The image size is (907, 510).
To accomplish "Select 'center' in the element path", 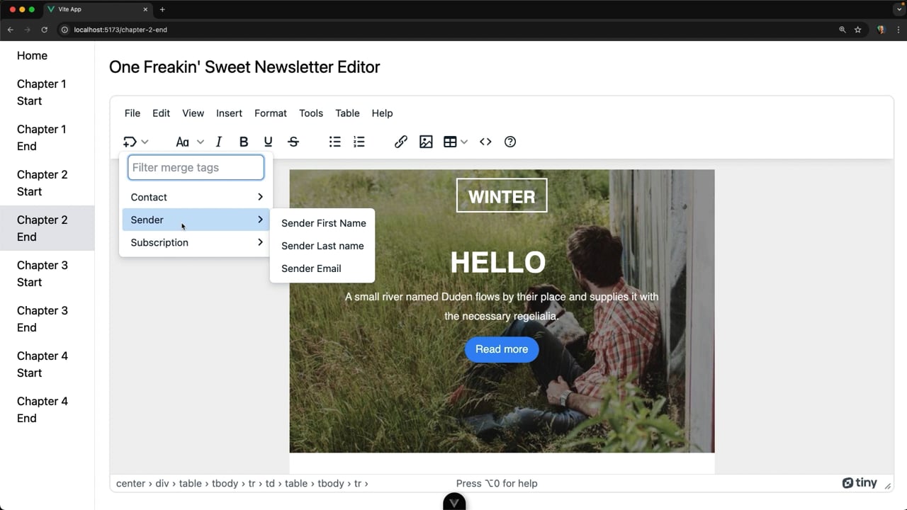I will pos(130,484).
